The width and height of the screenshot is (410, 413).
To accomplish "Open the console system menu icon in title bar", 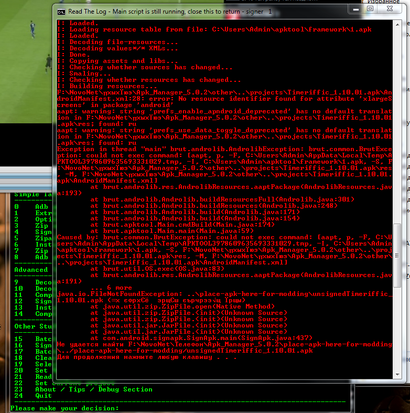I will 61,10.
